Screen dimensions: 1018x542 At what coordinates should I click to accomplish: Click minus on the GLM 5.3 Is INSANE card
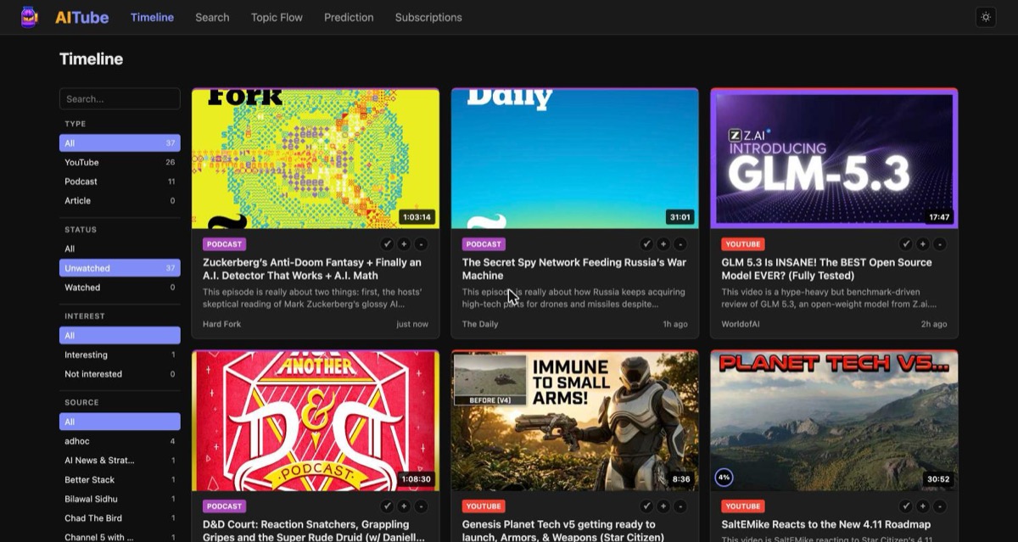939,244
